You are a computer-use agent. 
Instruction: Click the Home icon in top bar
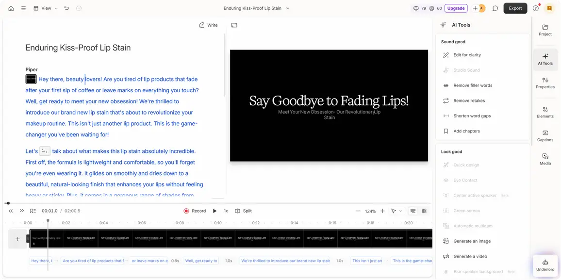(x=11, y=8)
